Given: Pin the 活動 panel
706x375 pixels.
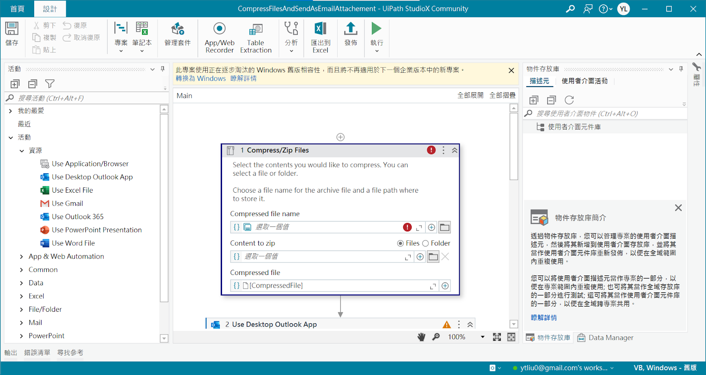Looking at the screenshot, I should pyautogui.click(x=163, y=69).
